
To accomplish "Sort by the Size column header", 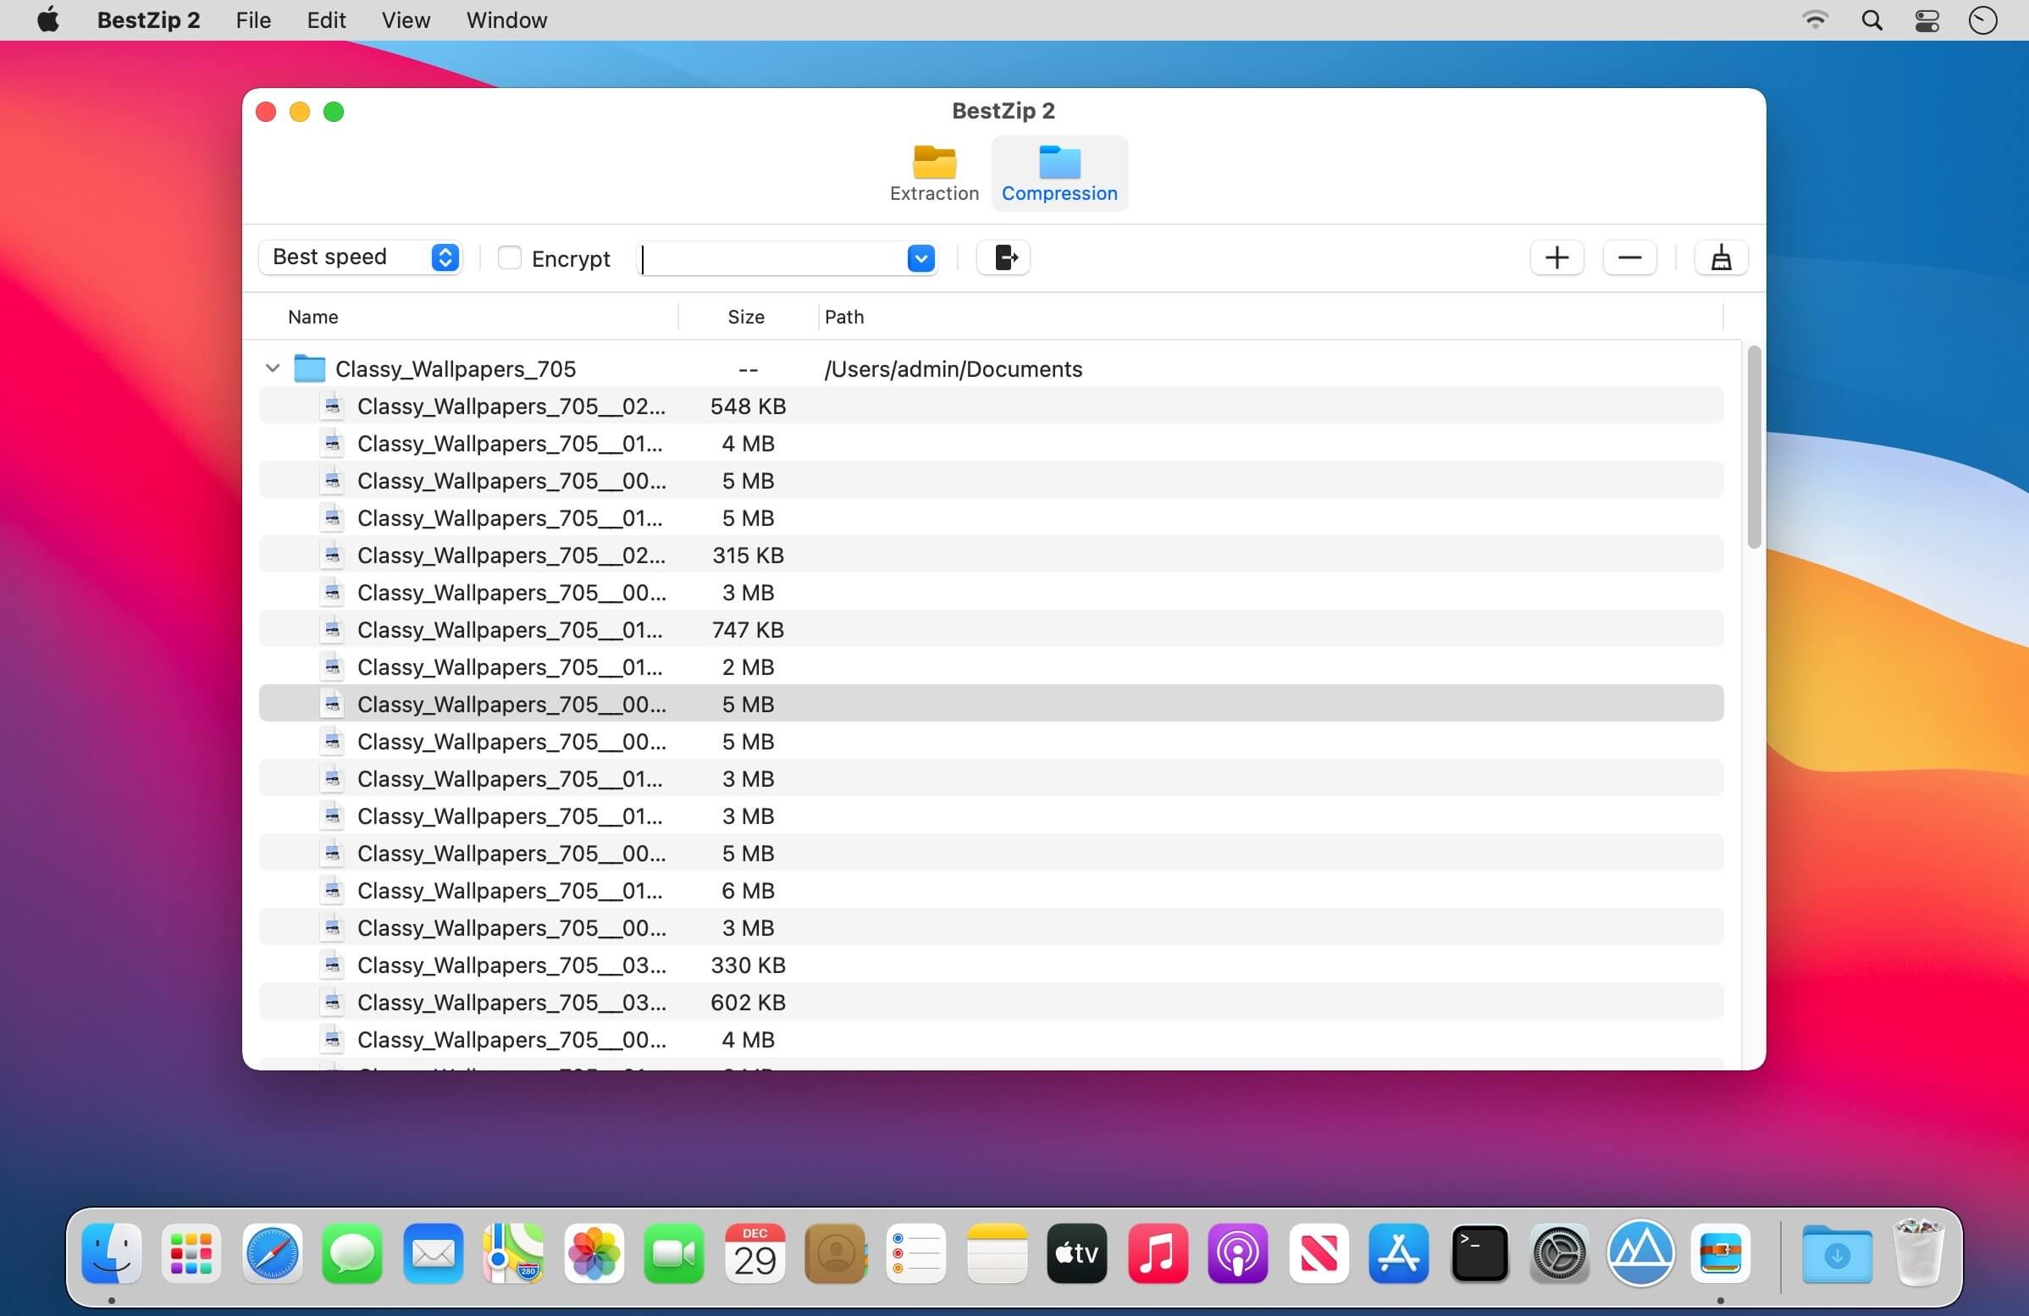I will pos(745,317).
